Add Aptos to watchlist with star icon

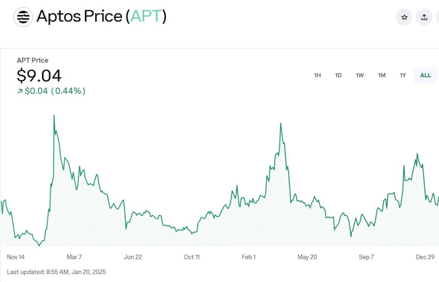(404, 17)
